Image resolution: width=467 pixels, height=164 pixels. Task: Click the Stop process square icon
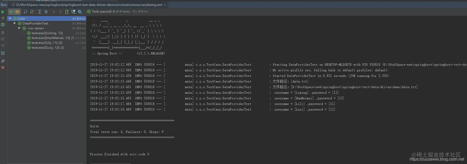3,32
